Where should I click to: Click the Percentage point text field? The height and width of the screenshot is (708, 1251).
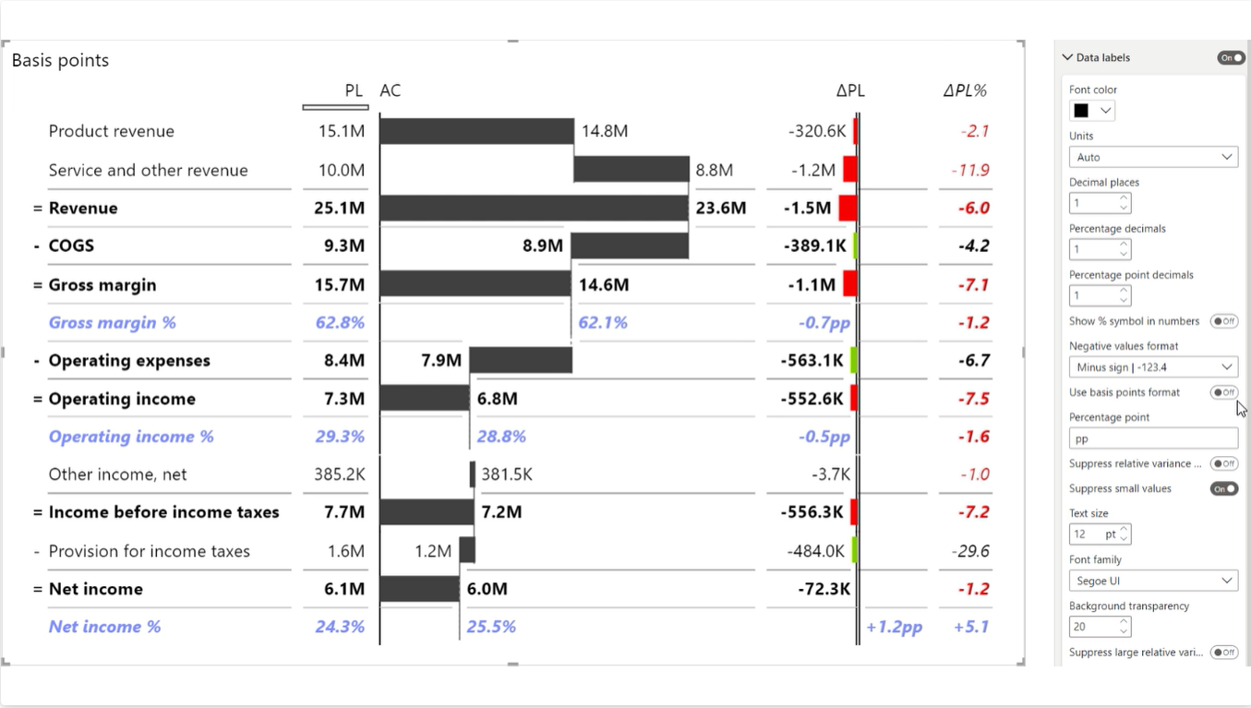pos(1152,438)
